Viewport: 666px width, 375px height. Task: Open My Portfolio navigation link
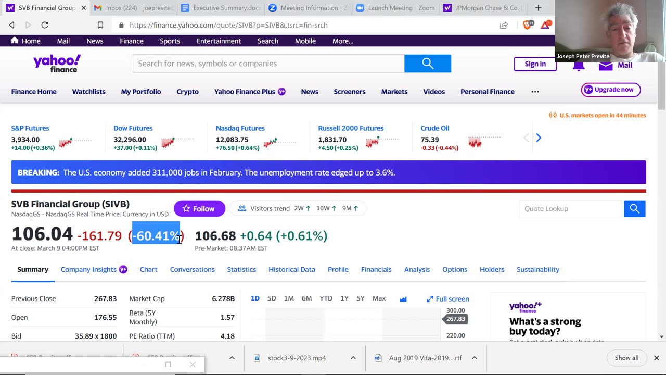pos(140,92)
